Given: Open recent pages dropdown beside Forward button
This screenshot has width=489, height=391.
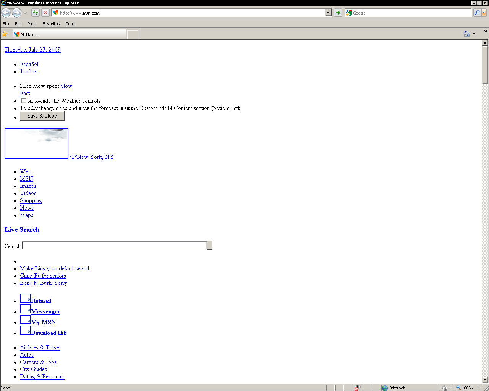Looking at the screenshot, I should point(25,13).
